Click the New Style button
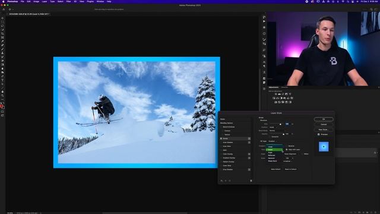Image resolution: width=380 pixels, height=214 pixels. (324, 130)
